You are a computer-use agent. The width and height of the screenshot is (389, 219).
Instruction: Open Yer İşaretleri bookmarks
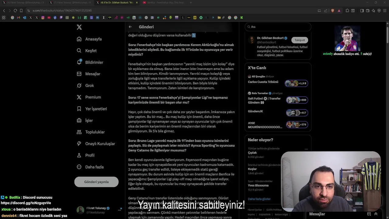[x=92, y=109]
